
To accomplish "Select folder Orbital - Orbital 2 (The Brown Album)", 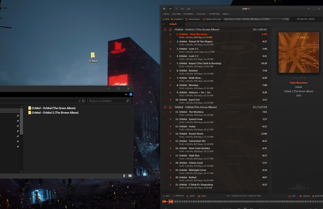I will (53, 113).
